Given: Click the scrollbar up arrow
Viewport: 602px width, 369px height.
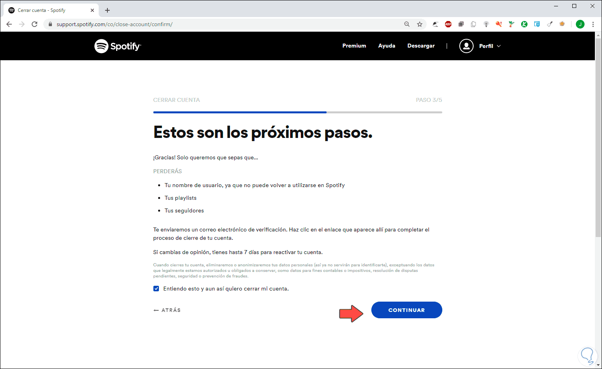Looking at the screenshot, I should [598, 35].
